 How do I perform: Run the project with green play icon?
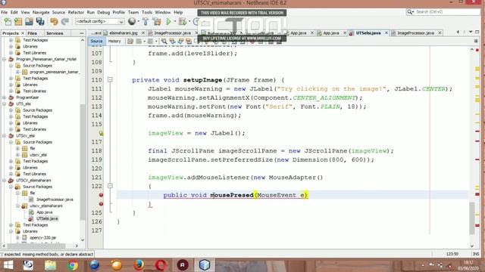pos(168,22)
